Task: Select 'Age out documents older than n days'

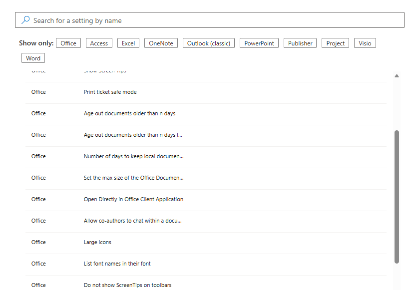Action: [x=206, y=114]
